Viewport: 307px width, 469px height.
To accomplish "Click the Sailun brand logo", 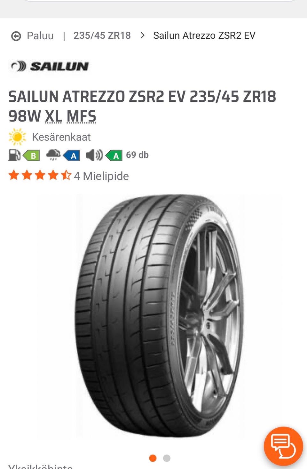I will coord(50,66).
